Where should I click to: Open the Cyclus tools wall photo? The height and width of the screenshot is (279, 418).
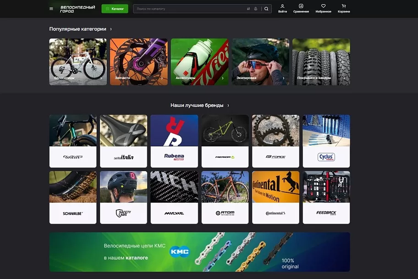[x=326, y=131]
